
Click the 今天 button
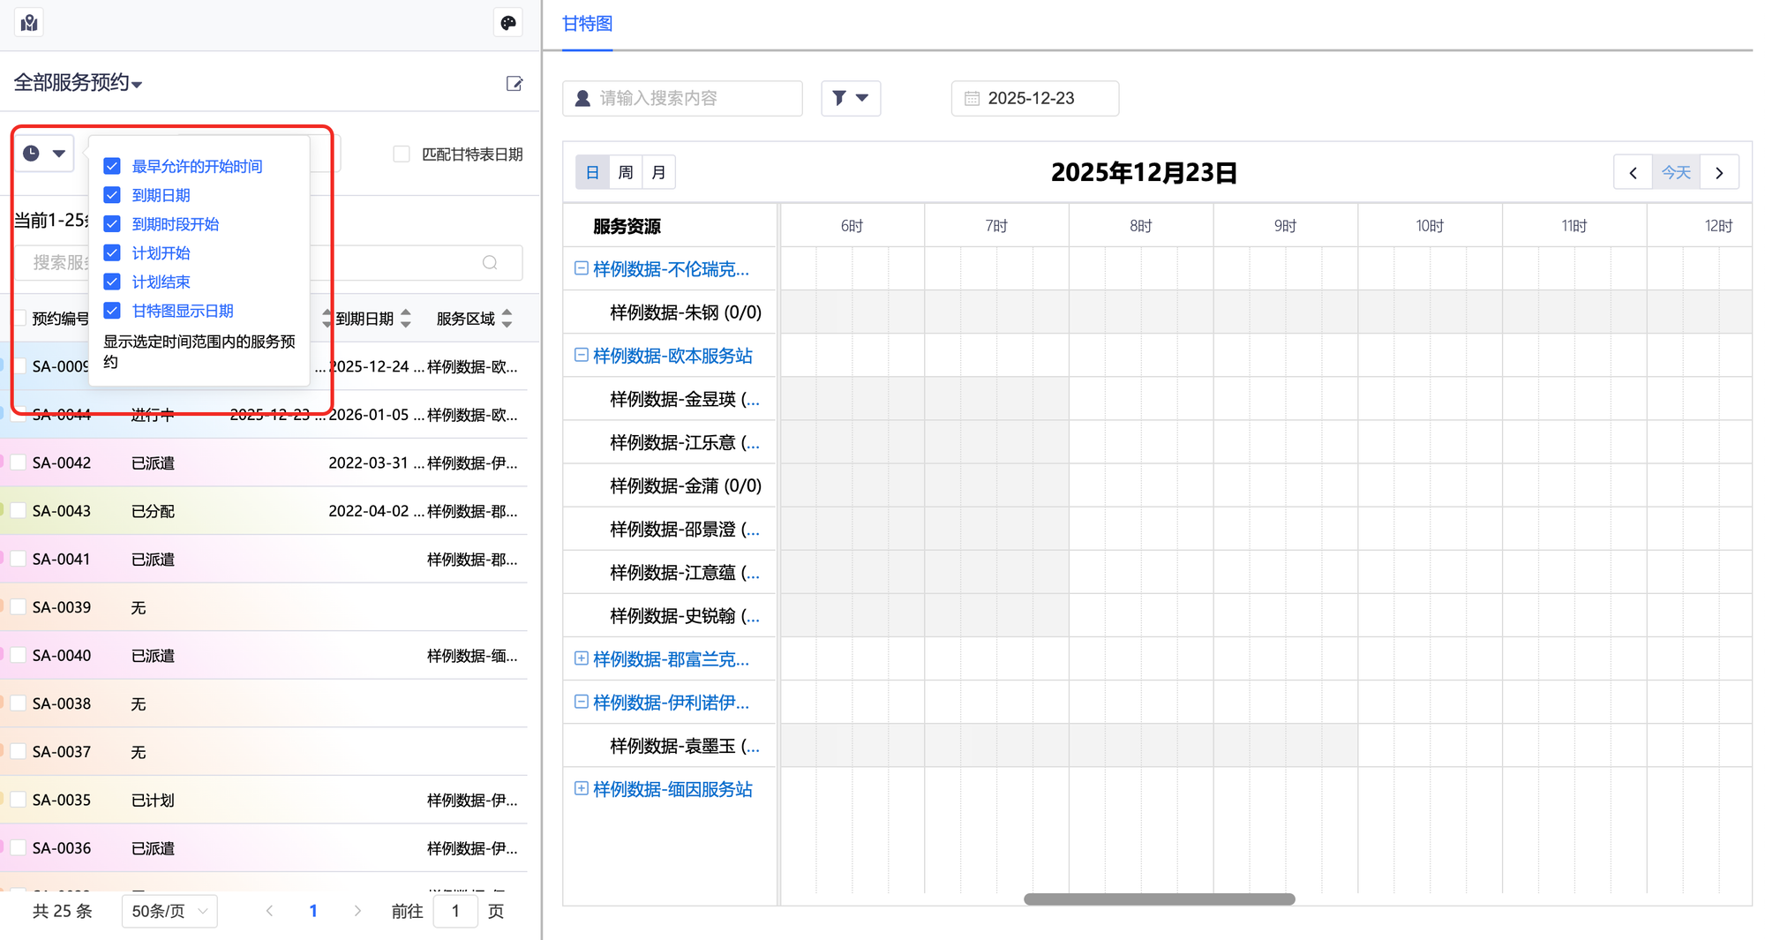(1676, 173)
